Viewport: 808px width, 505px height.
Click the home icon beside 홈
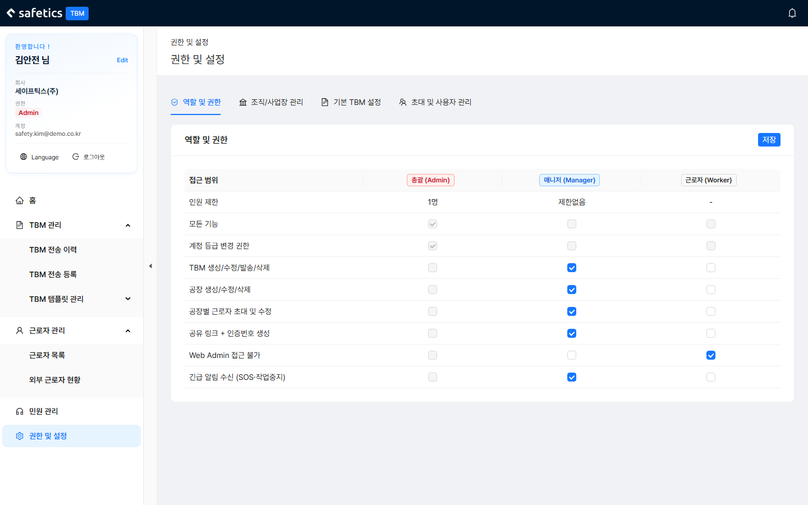(20, 200)
